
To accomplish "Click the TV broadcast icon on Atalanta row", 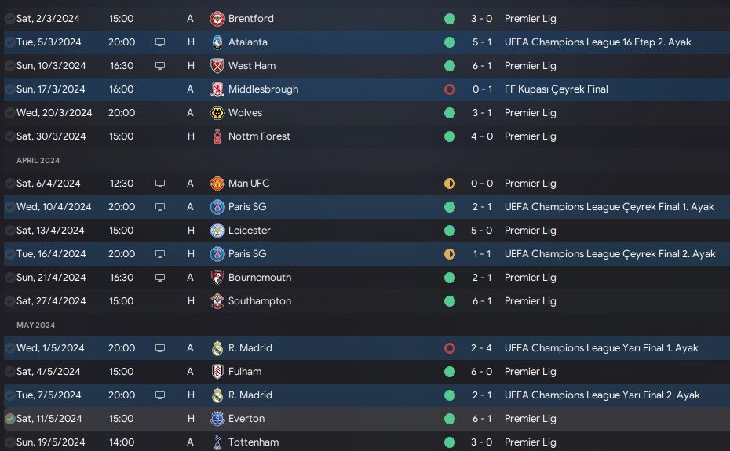I will (x=160, y=42).
